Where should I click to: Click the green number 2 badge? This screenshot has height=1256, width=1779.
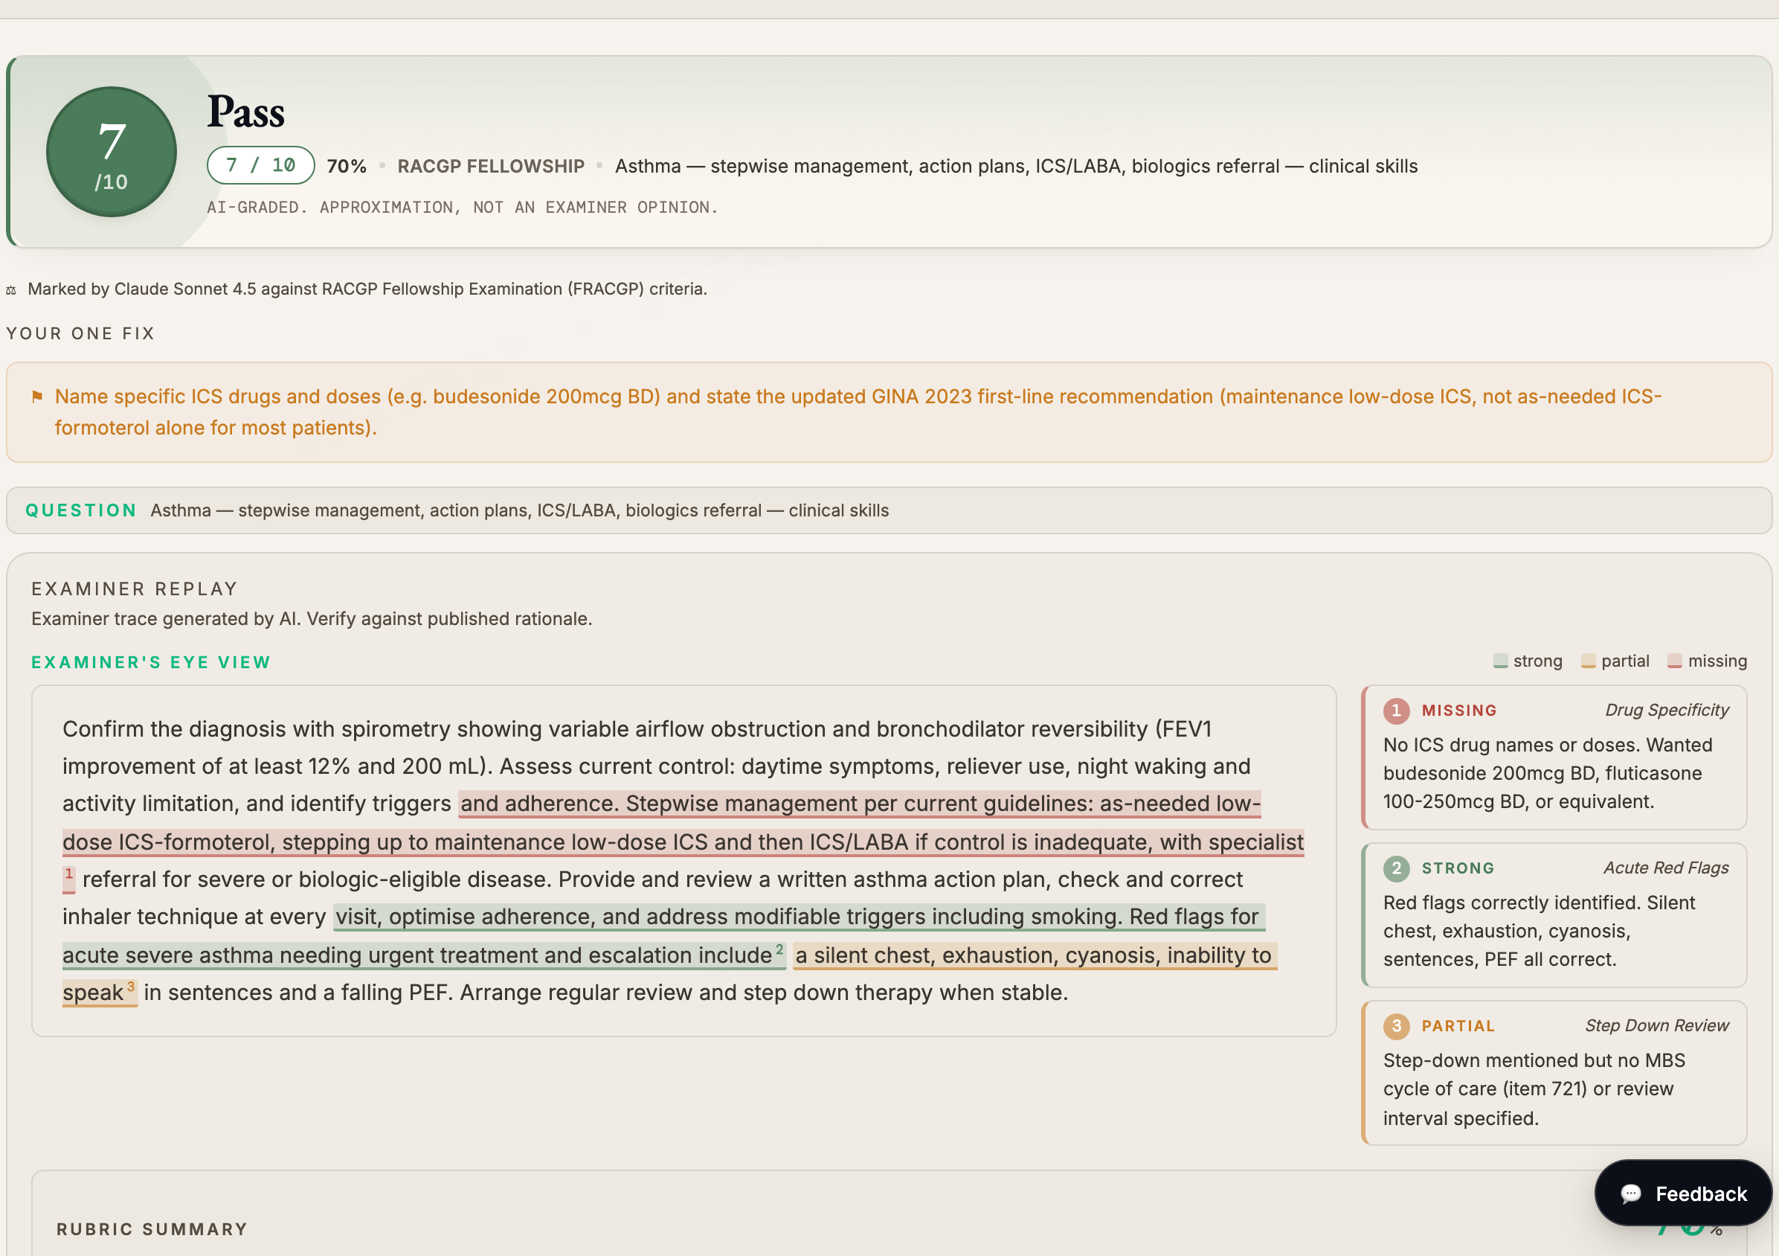tap(1396, 868)
